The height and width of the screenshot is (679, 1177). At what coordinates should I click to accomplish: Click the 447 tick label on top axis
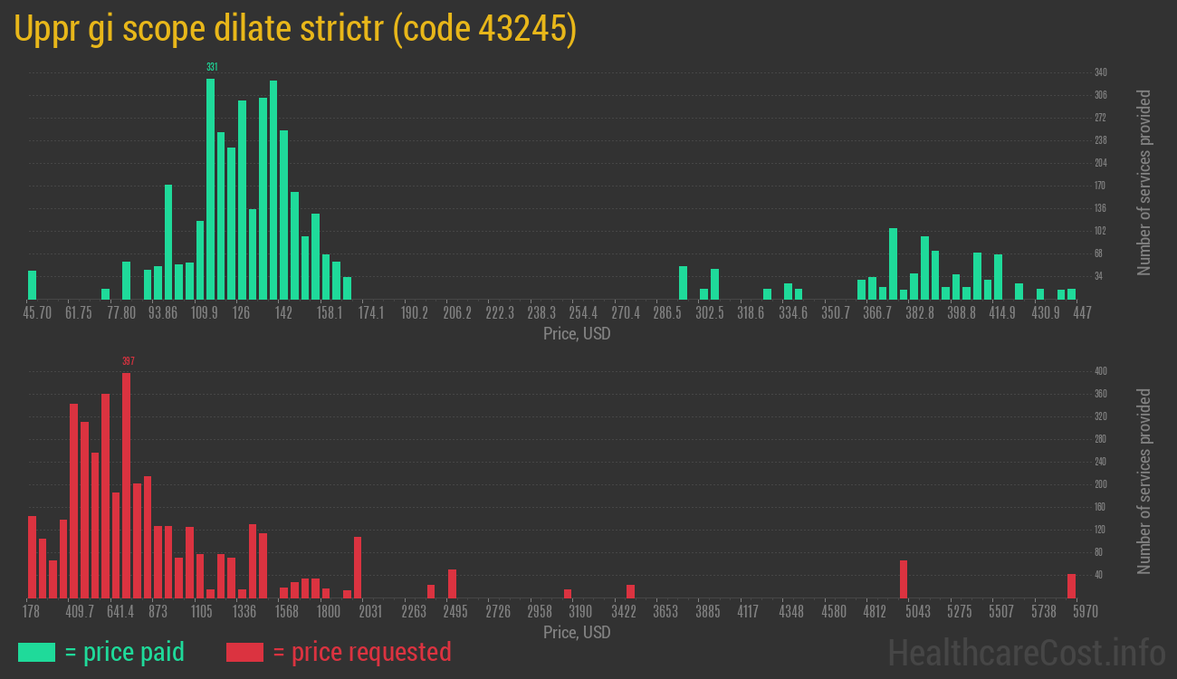click(1082, 313)
